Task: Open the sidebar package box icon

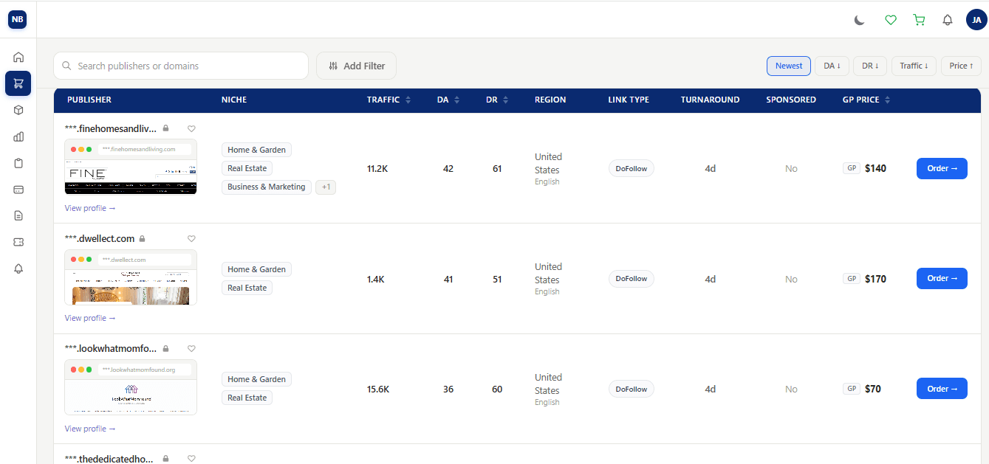Action: [18, 110]
